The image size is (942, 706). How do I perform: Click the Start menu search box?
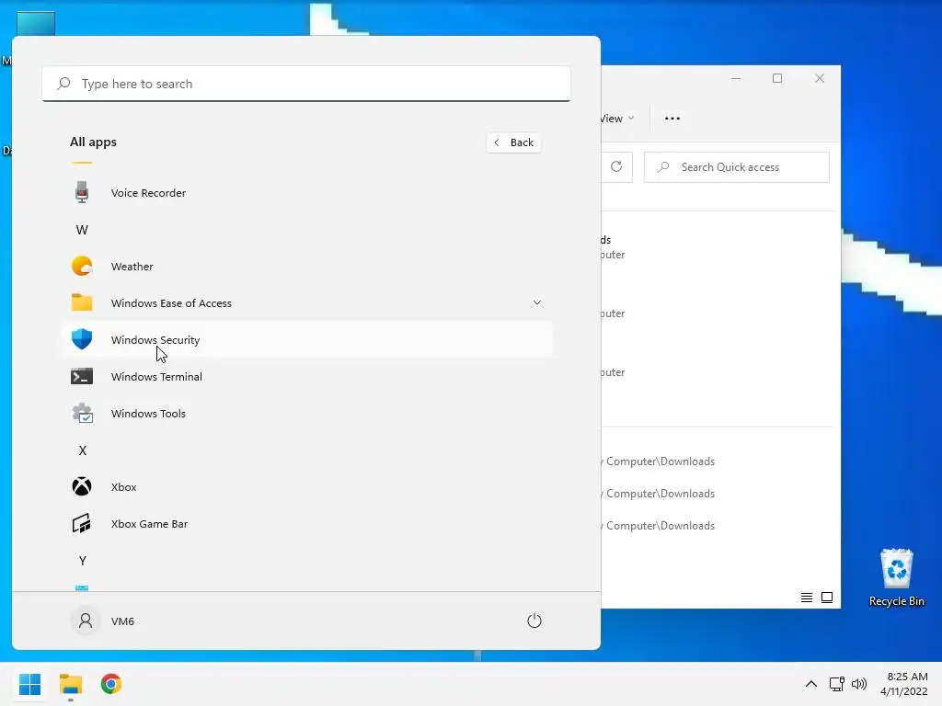[x=305, y=84]
